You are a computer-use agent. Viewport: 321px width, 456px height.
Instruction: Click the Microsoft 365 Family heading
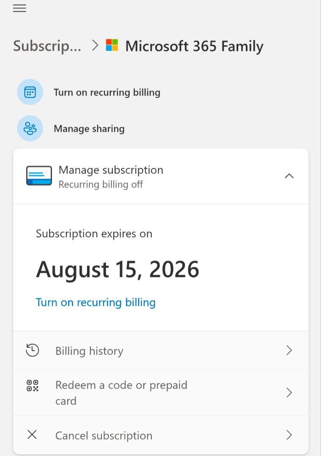(x=194, y=46)
